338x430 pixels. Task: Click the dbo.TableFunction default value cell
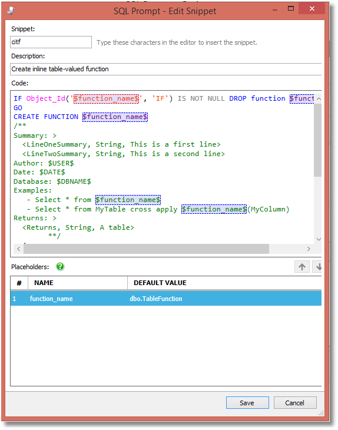tap(156, 299)
